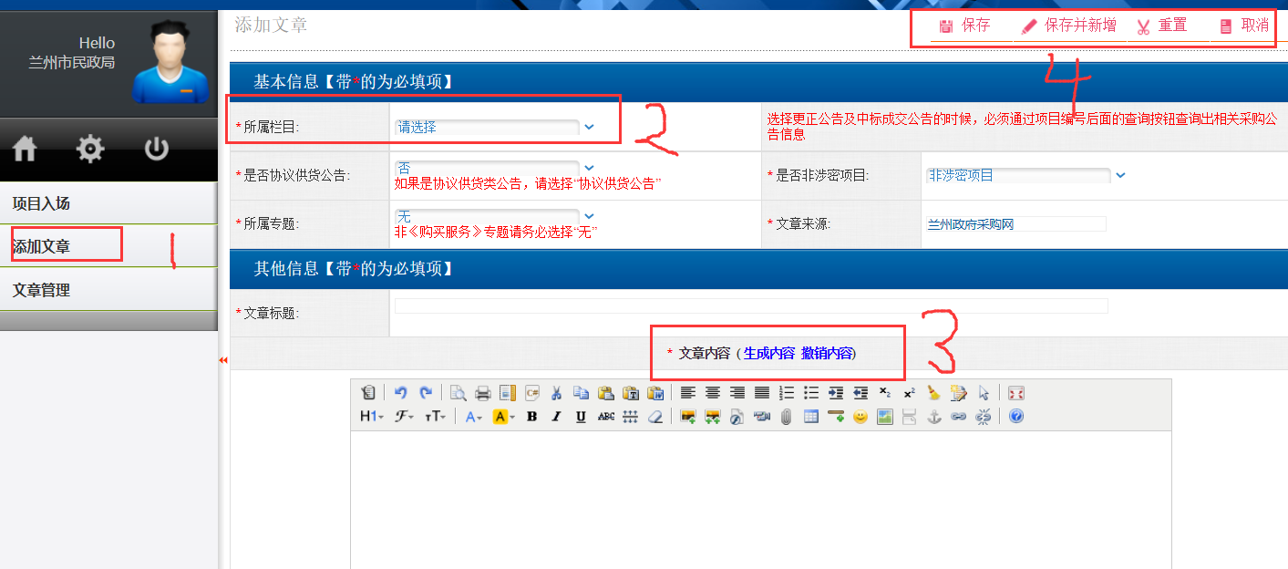Select 添加文章 in the sidebar
The image size is (1288, 569).
tap(108, 246)
